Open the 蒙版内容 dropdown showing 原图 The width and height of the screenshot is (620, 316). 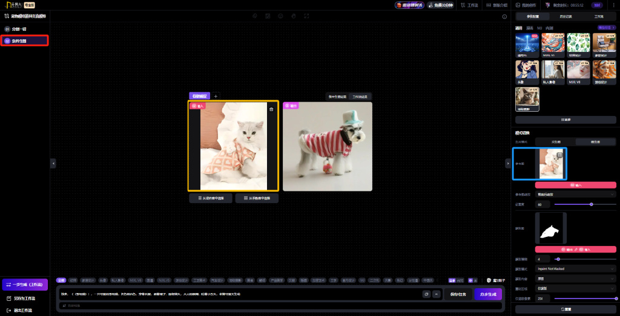click(575, 279)
